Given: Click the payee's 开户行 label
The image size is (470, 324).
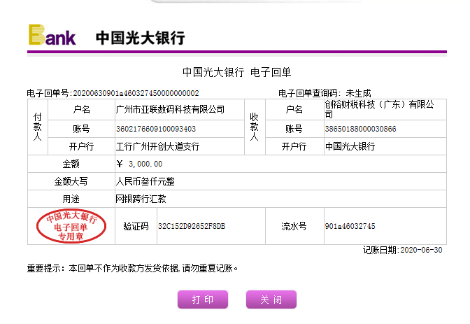Looking at the screenshot, I should pyautogui.click(x=294, y=146).
